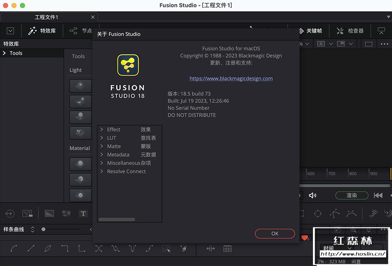Click the U-shaped relative loop spline icon
The height and width of the screenshot is (266, 392).
(132, 248)
